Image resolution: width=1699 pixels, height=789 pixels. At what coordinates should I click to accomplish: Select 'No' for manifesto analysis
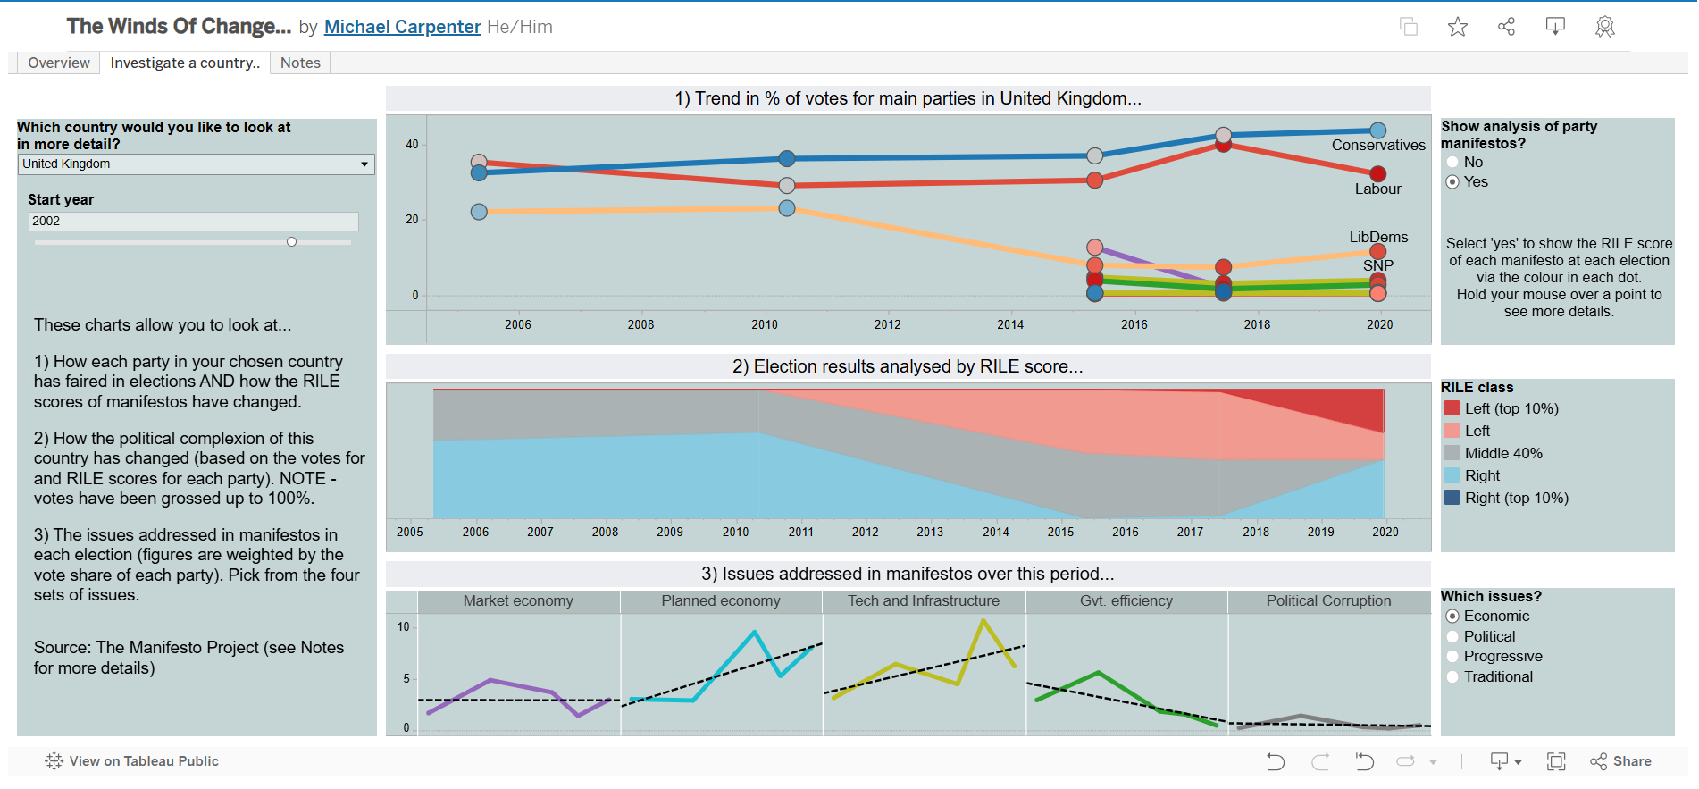pos(1453,163)
